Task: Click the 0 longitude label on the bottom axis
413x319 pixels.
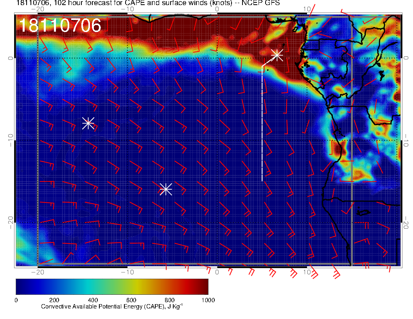Action: coord(217,272)
